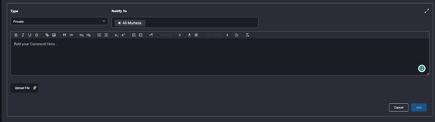Start a numbered ordered list
Image resolution: width=435 pixels, height=122 pixels.
99,35
